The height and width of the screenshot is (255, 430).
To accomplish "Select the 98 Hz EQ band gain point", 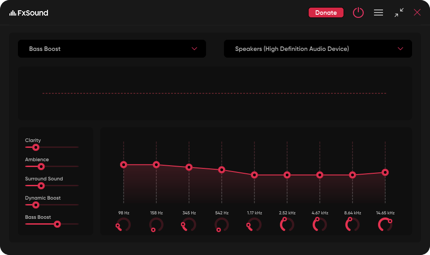I will [x=124, y=165].
